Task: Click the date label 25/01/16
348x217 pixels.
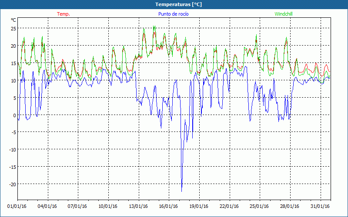Action: click(x=259, y=207)
